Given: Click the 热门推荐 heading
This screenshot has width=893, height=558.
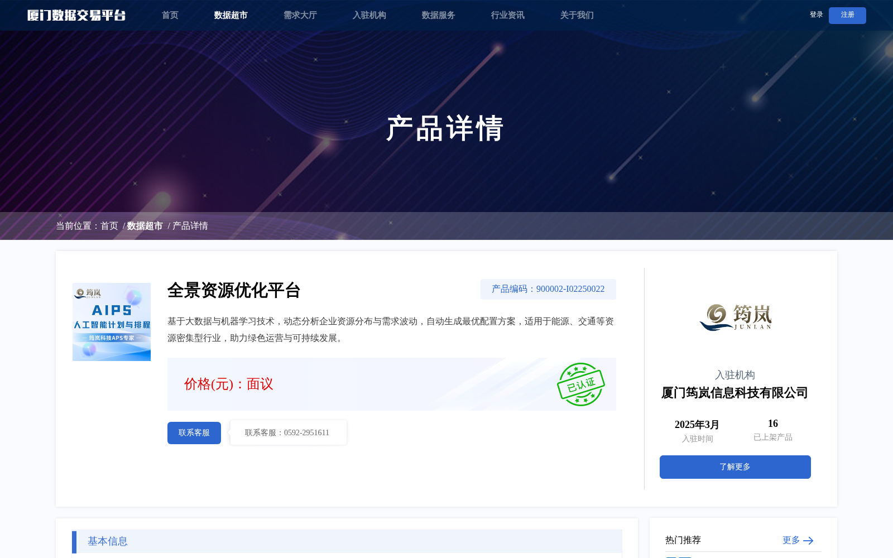Looking at the screenshot, I should (683, 540).
